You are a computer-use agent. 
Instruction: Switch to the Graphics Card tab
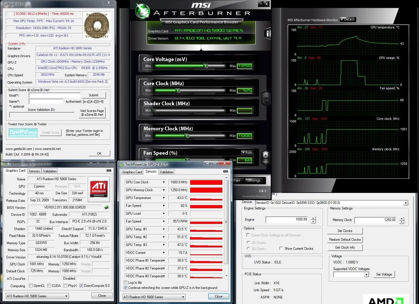(x=132, y=172)
